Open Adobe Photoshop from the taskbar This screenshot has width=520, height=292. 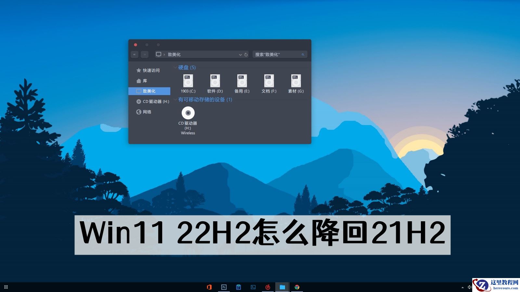224,287
